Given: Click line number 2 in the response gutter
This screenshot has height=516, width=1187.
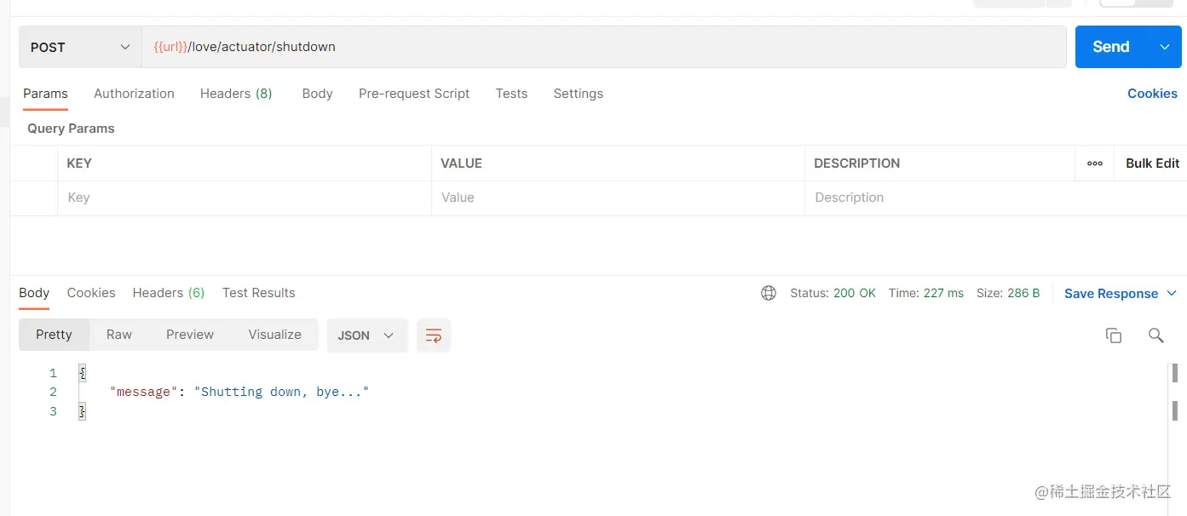Looking at the screenshot, I should tap(53, 392).
